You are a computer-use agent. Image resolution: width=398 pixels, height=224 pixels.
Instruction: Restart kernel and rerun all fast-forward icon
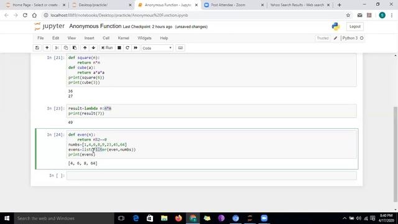click(136, 48)
